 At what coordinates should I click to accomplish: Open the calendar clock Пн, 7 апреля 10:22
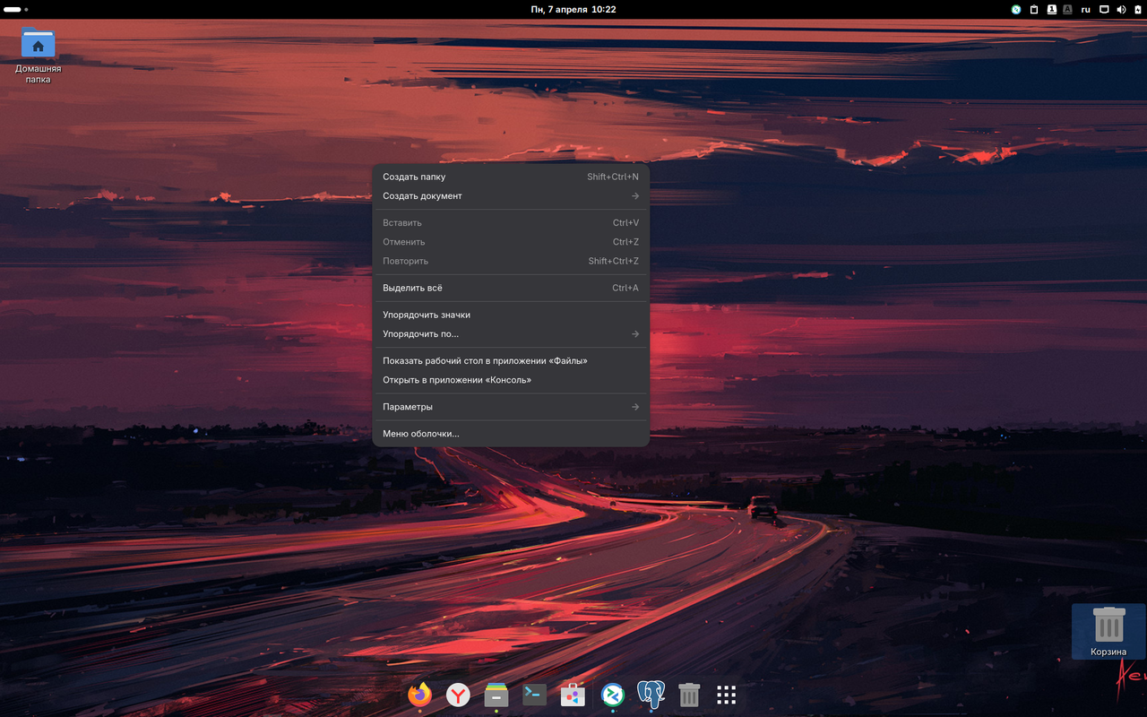(573, 10)
